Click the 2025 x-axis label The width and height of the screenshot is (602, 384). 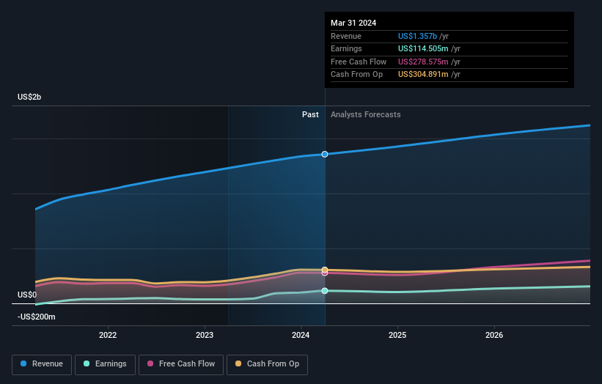click(x=397, y=335)
